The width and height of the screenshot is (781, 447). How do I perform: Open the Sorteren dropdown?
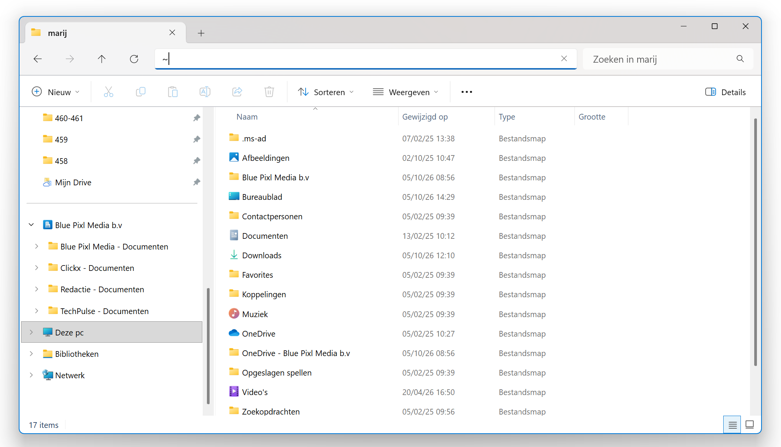326,92
